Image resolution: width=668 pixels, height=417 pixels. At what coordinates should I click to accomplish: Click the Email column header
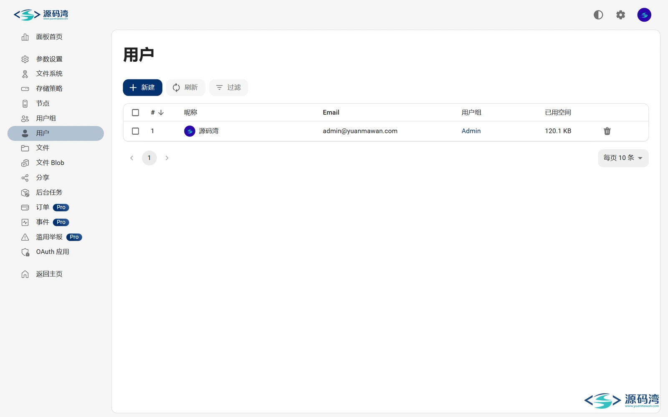pyautogui.click(x=331, y=113)
